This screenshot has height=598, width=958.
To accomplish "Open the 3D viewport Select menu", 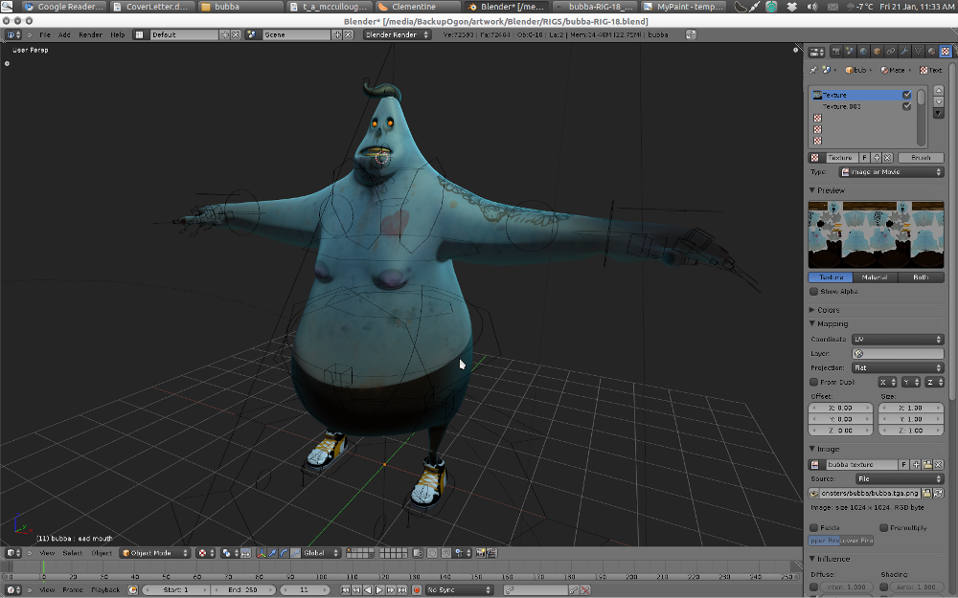I will 72,553.
